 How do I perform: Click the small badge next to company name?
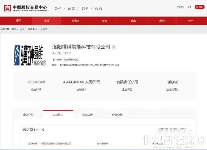pyautogui.click(x=114, y=47)
